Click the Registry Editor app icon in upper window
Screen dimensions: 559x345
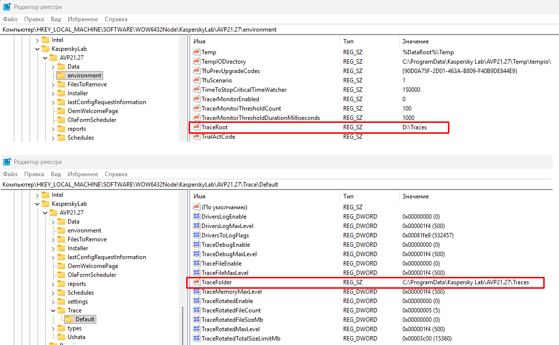[7, 7]
